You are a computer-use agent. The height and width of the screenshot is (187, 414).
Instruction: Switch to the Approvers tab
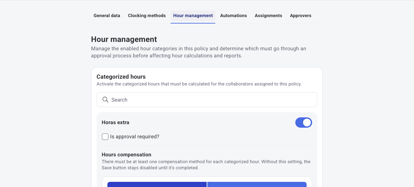click(x=301, y=15)
